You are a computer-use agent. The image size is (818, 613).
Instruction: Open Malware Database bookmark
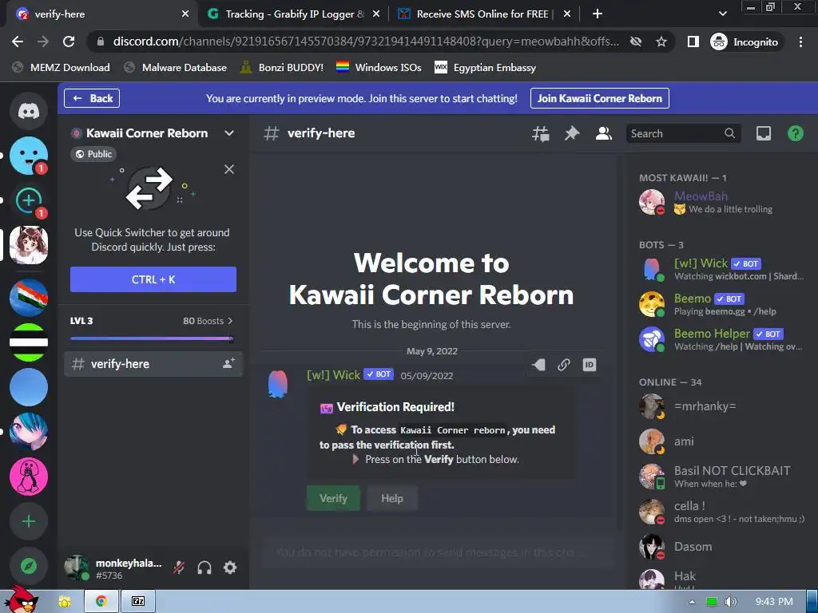[x=176, y=67]
